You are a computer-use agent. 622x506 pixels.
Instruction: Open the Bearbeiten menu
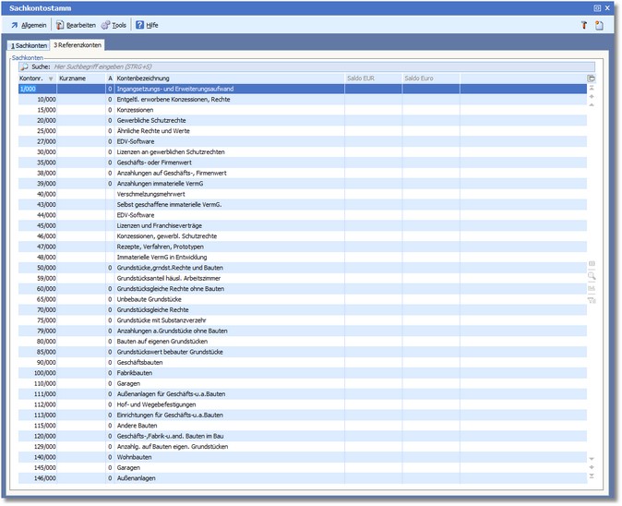tap(76, 25)
